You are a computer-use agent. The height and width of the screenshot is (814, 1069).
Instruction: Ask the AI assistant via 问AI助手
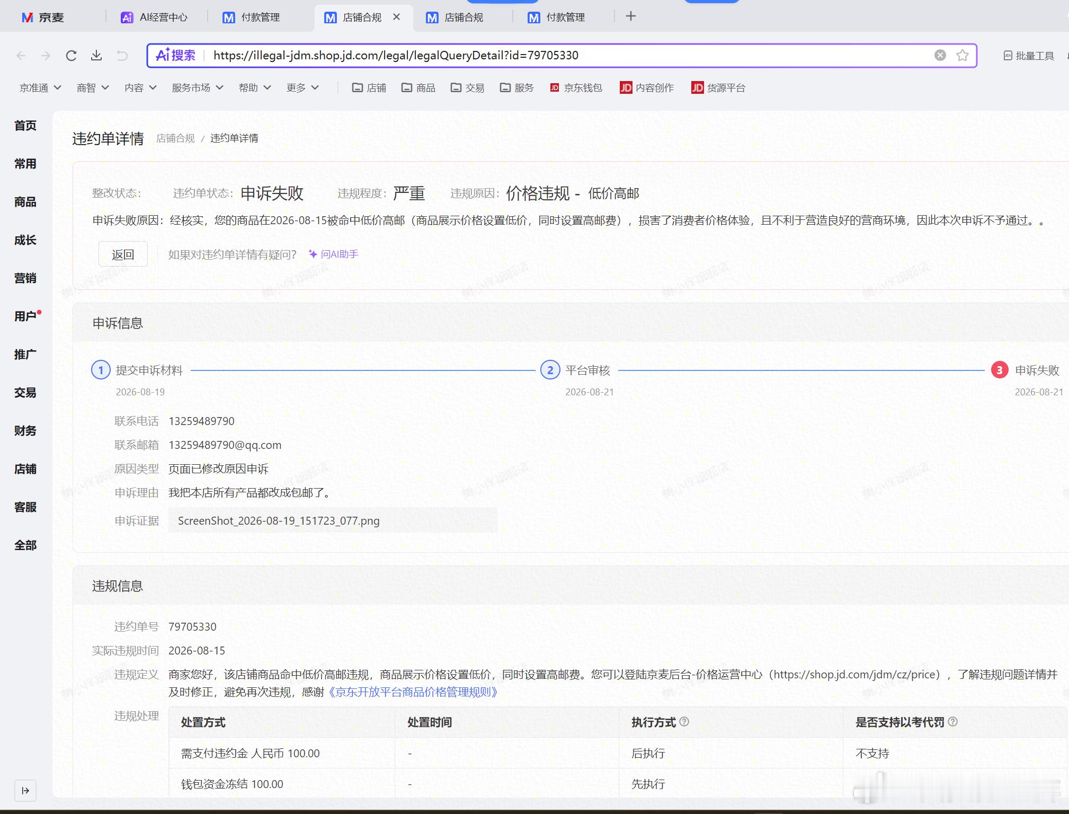(x=334, y=254)
